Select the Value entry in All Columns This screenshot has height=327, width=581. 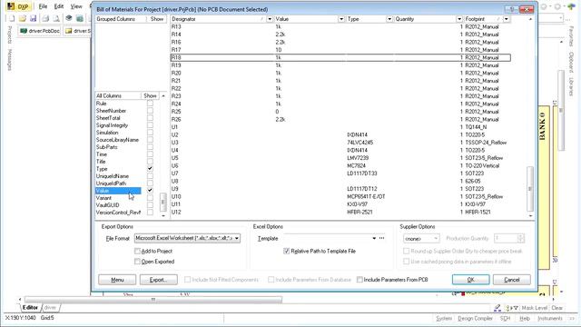pyautogui.click(x=118, y=191)
